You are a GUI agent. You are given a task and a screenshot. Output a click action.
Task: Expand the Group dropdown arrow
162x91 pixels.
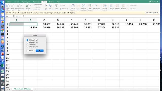(114, 6)
